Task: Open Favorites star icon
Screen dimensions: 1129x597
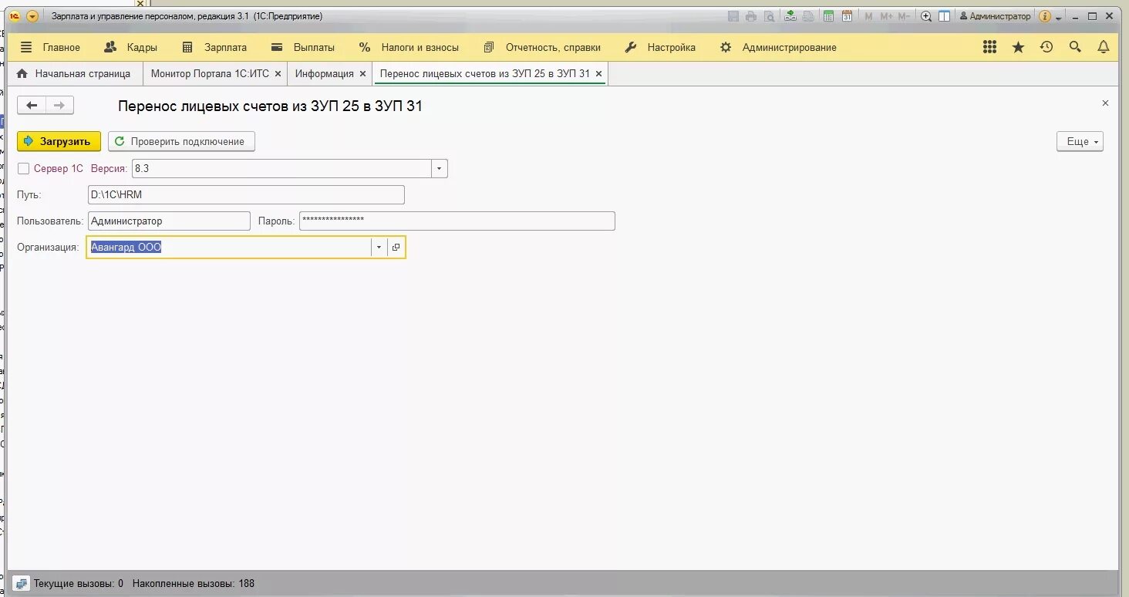Action: pos(1018,47)
